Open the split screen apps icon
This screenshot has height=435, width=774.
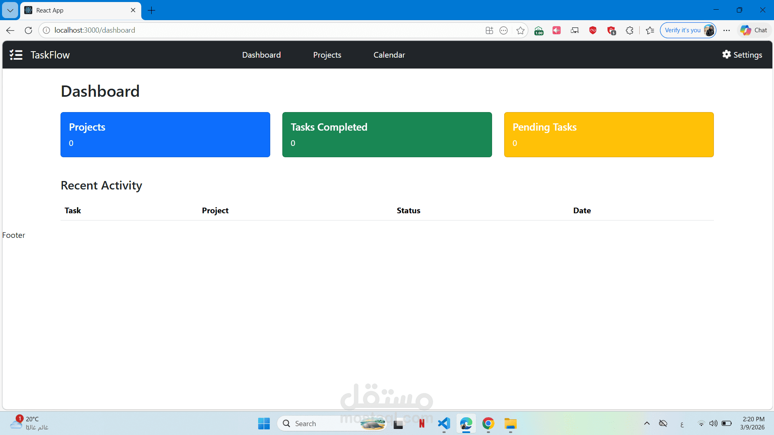pos(489,30)
